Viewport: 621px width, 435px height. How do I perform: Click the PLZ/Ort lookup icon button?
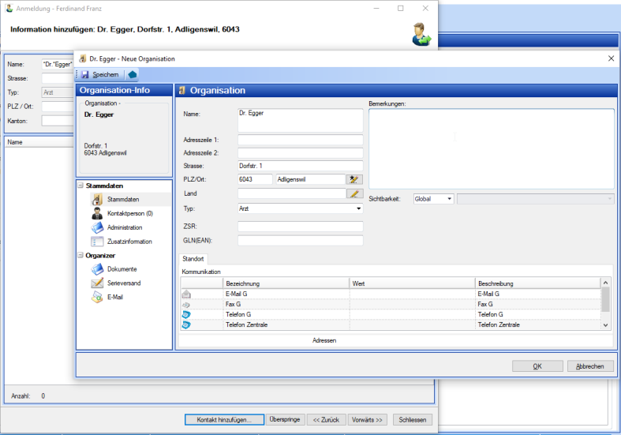354,179
